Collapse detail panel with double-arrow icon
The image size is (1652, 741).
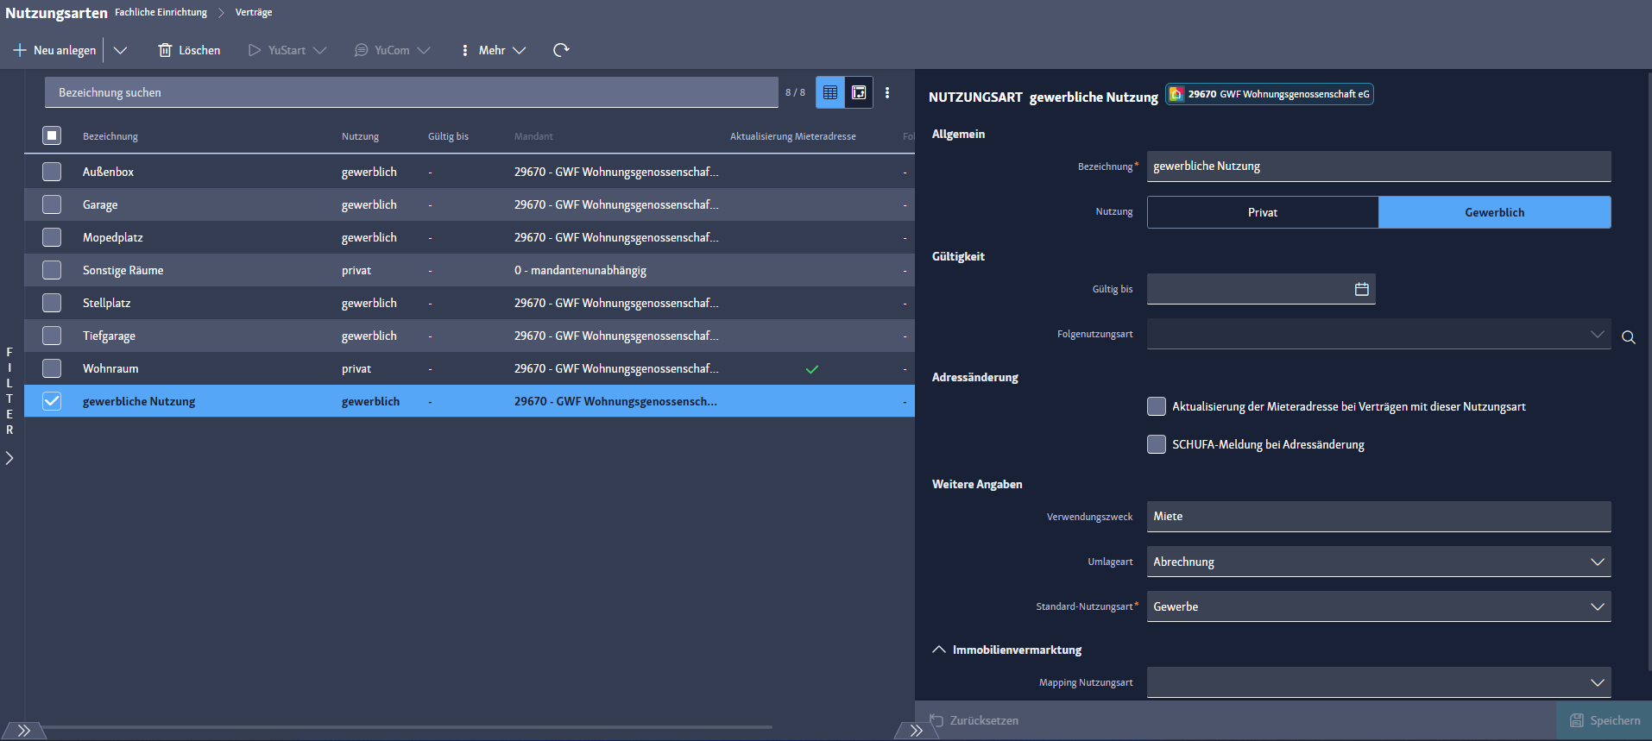coord(916,731)
